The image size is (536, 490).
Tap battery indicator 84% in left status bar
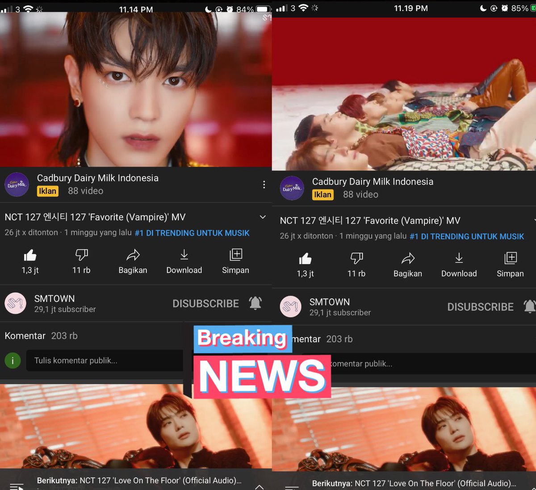coord(253,9)
